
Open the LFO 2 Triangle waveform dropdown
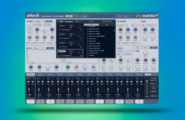pos(124,51)
